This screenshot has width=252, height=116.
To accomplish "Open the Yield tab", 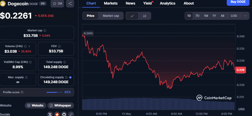I will [148, 3].
